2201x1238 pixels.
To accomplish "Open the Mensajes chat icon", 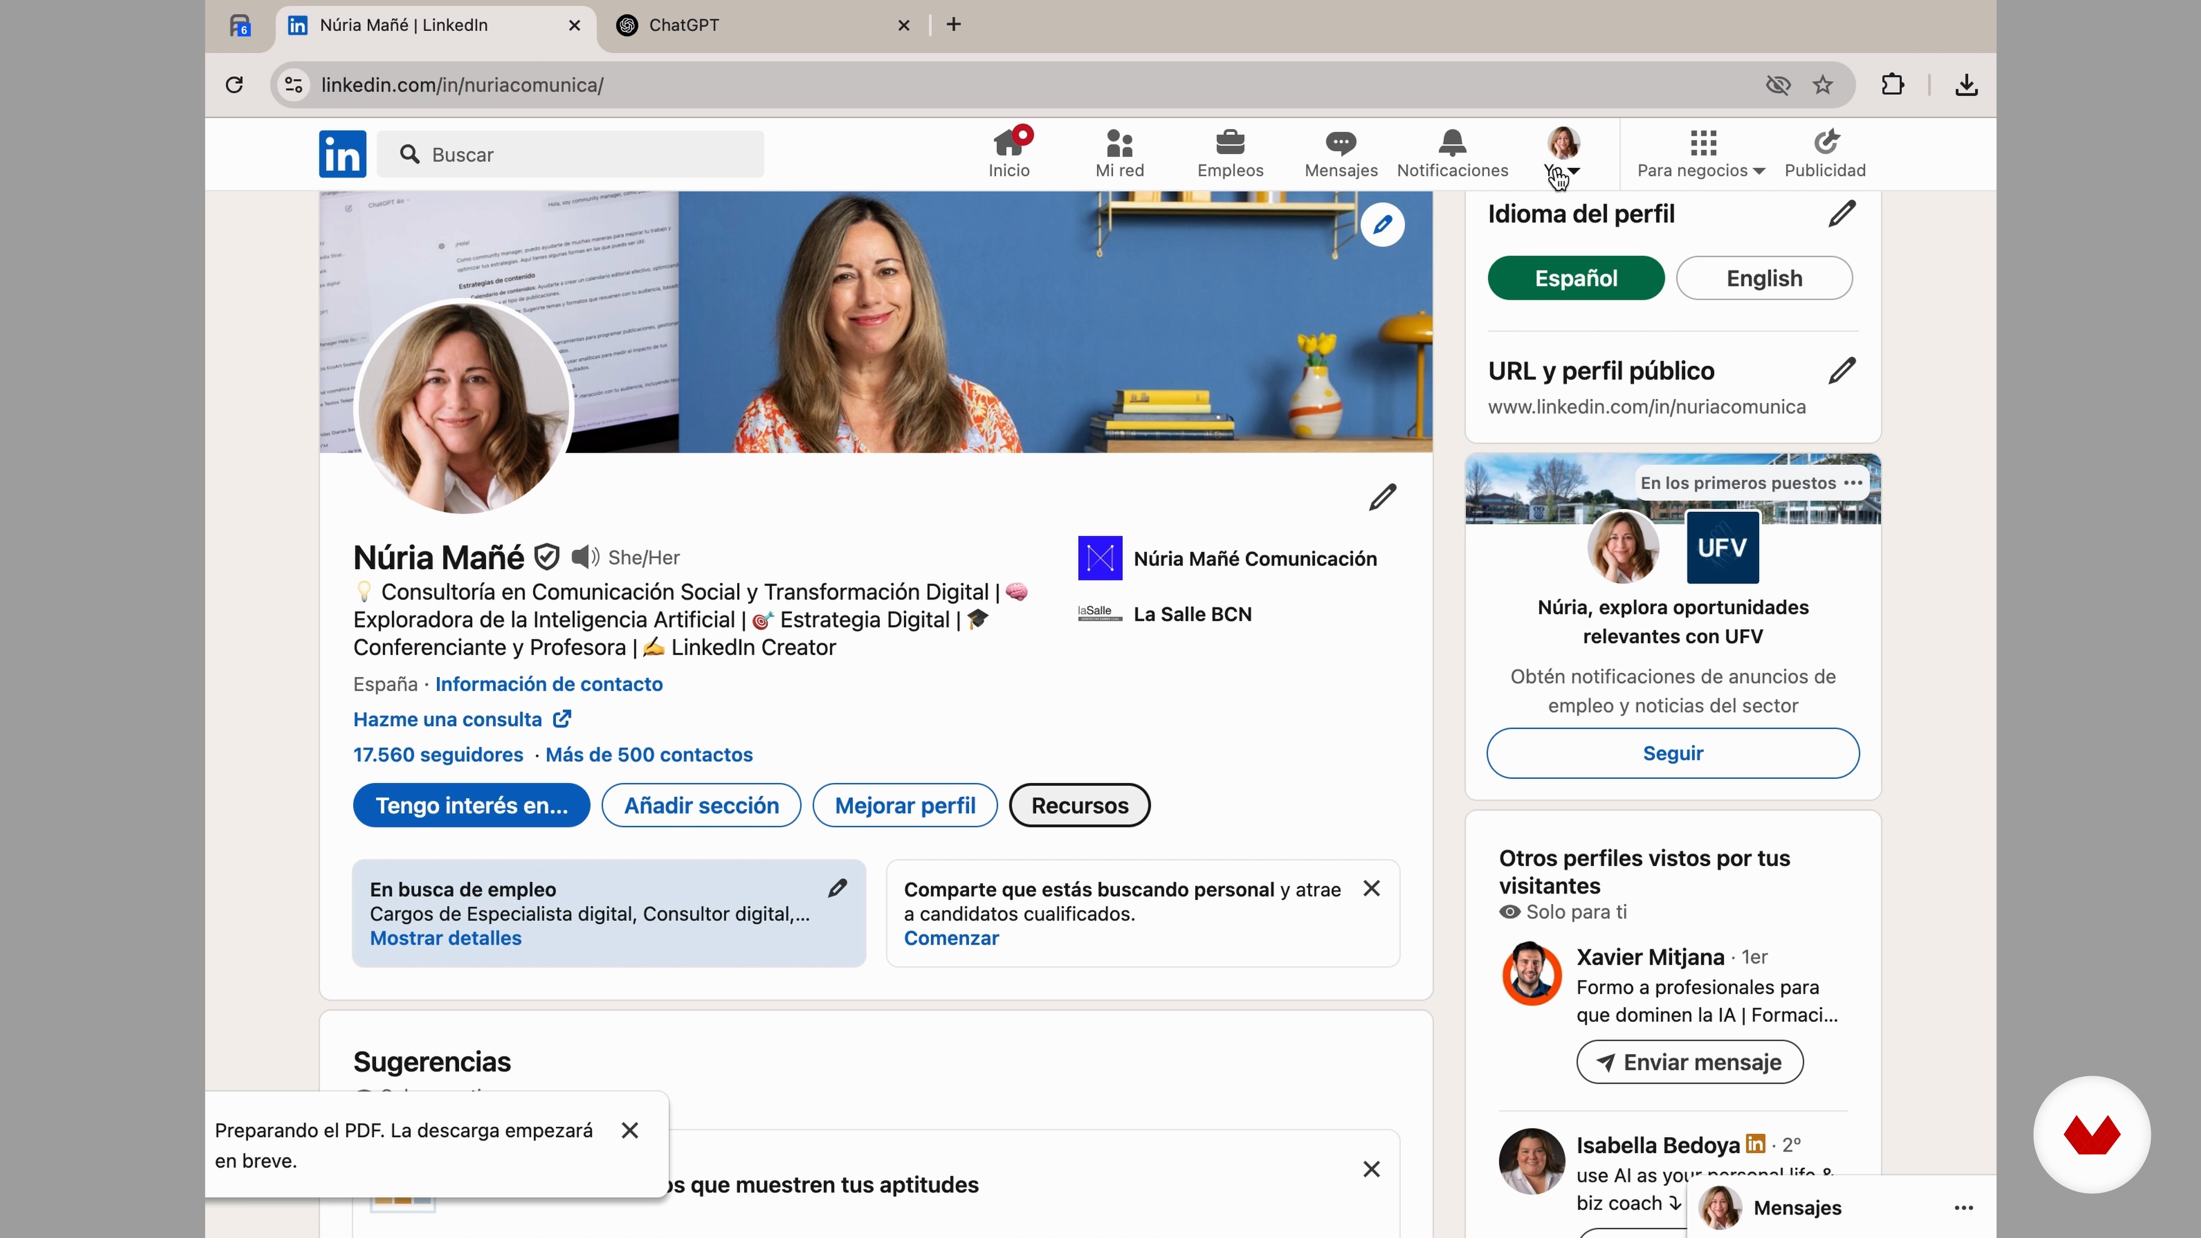I will tap(1341, 154).
